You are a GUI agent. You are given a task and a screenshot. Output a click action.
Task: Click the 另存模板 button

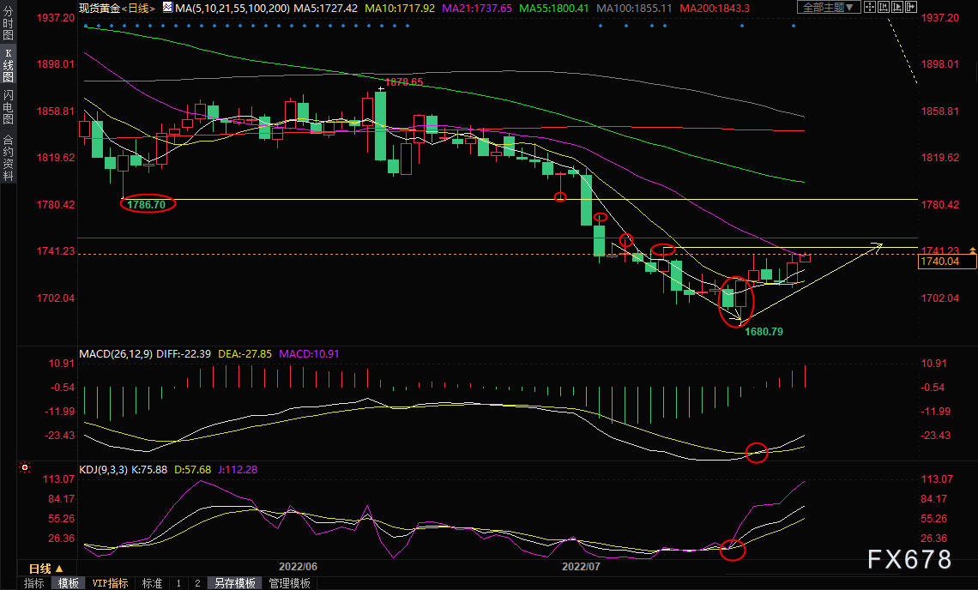(234, 583)
